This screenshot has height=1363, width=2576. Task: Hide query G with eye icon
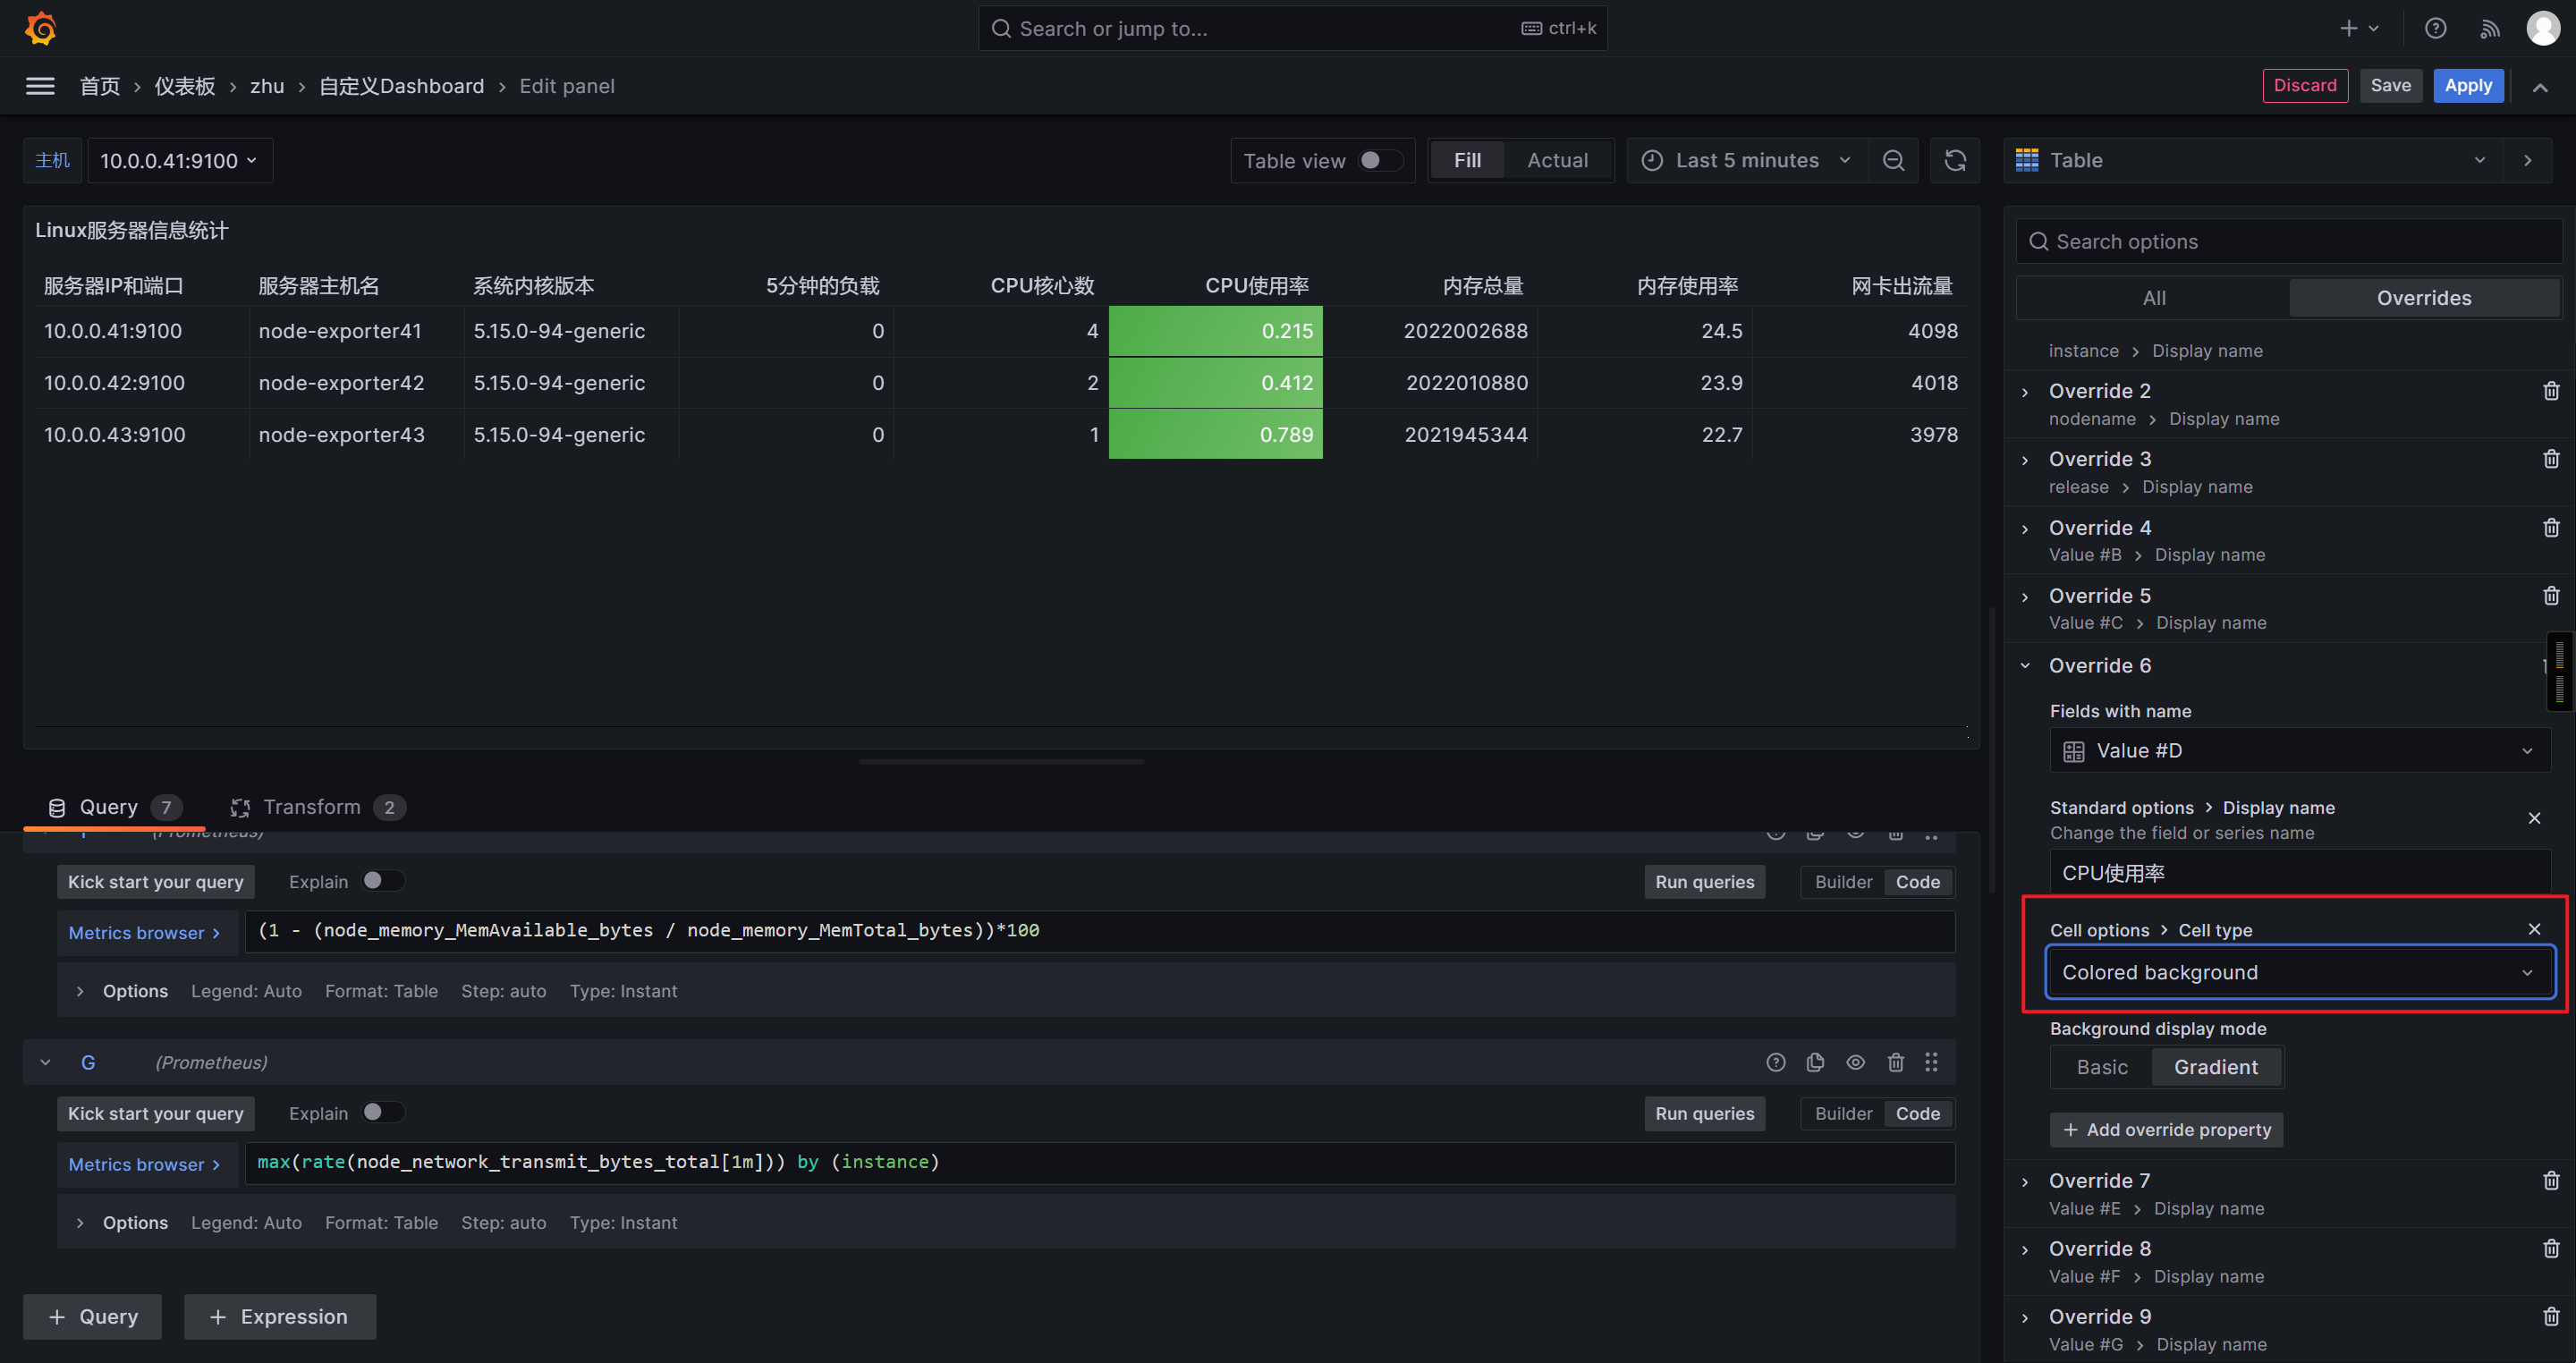pyautogui.click(x=1855, y=1062)
